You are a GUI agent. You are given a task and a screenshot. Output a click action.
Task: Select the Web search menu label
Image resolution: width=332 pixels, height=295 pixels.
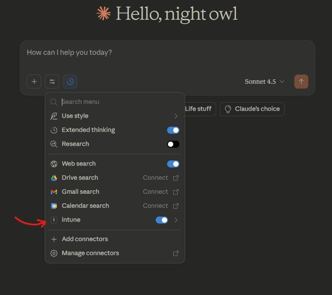[x=79, y=163]
